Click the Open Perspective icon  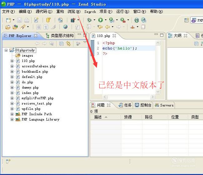tap(186, 20)
